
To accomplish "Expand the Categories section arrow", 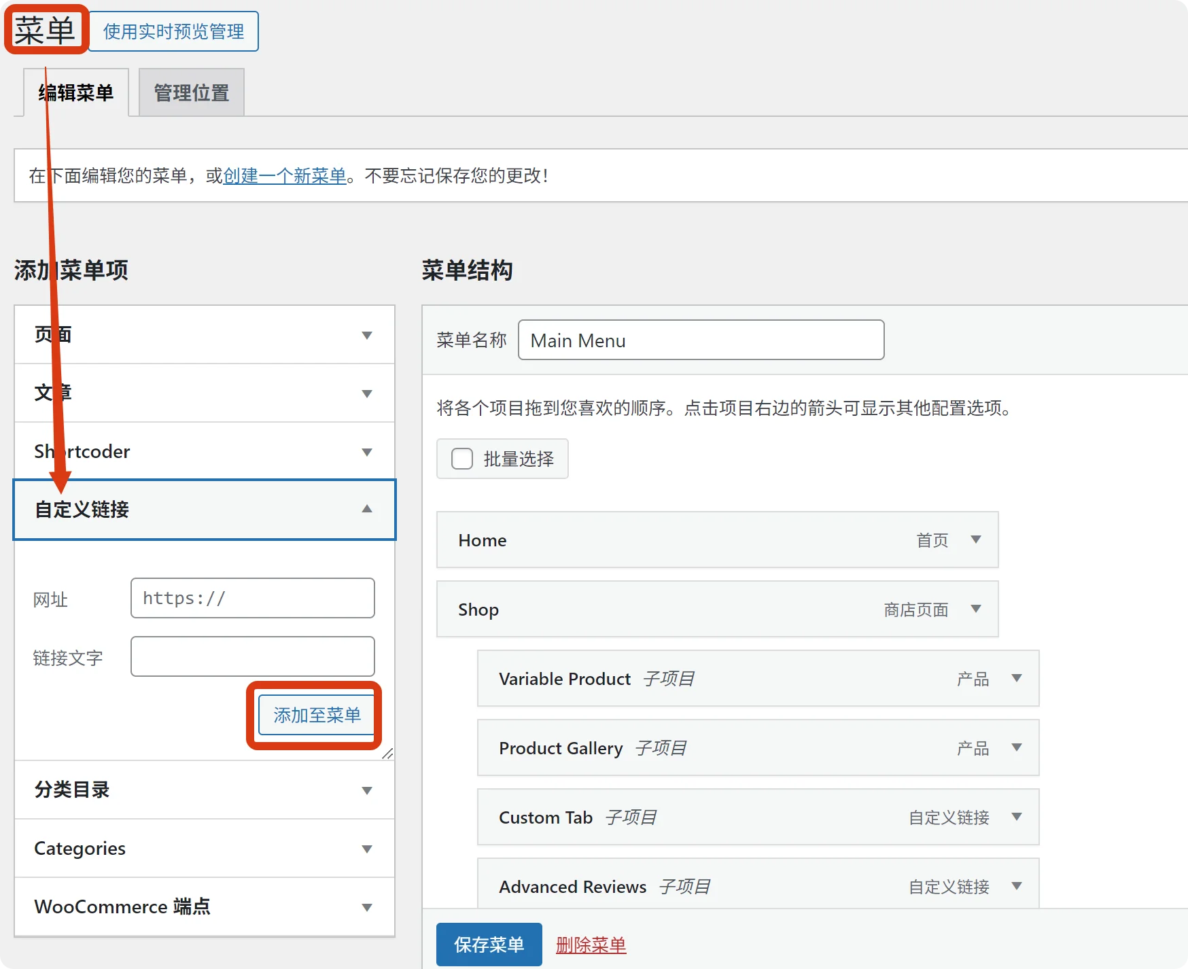I will pyautogui.click(x=367, y=849).
